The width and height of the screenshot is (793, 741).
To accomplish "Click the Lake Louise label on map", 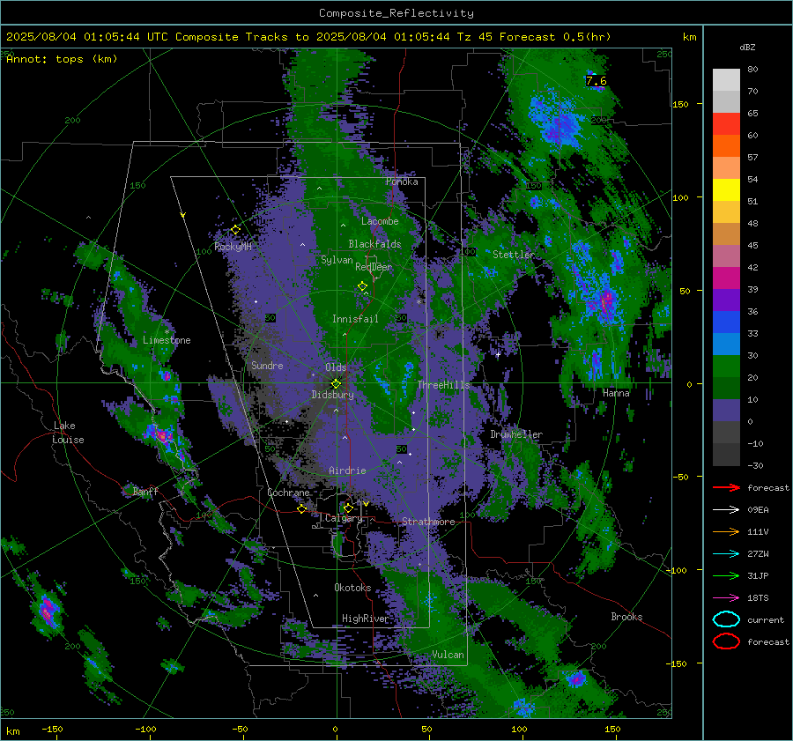I will click(x=69, y=433).
